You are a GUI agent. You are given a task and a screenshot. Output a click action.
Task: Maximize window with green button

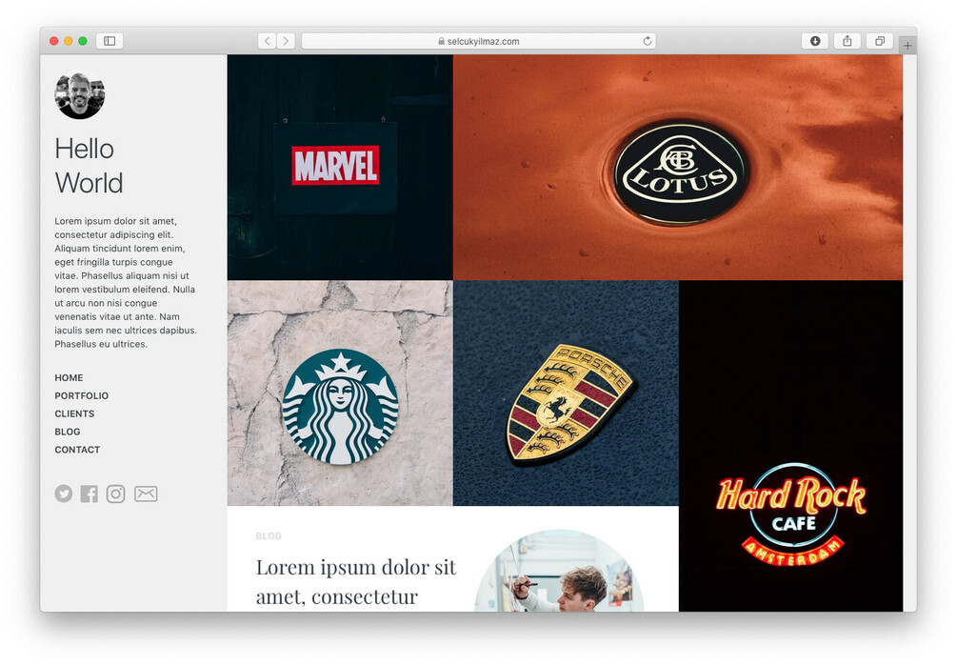[x=83, y=41]
